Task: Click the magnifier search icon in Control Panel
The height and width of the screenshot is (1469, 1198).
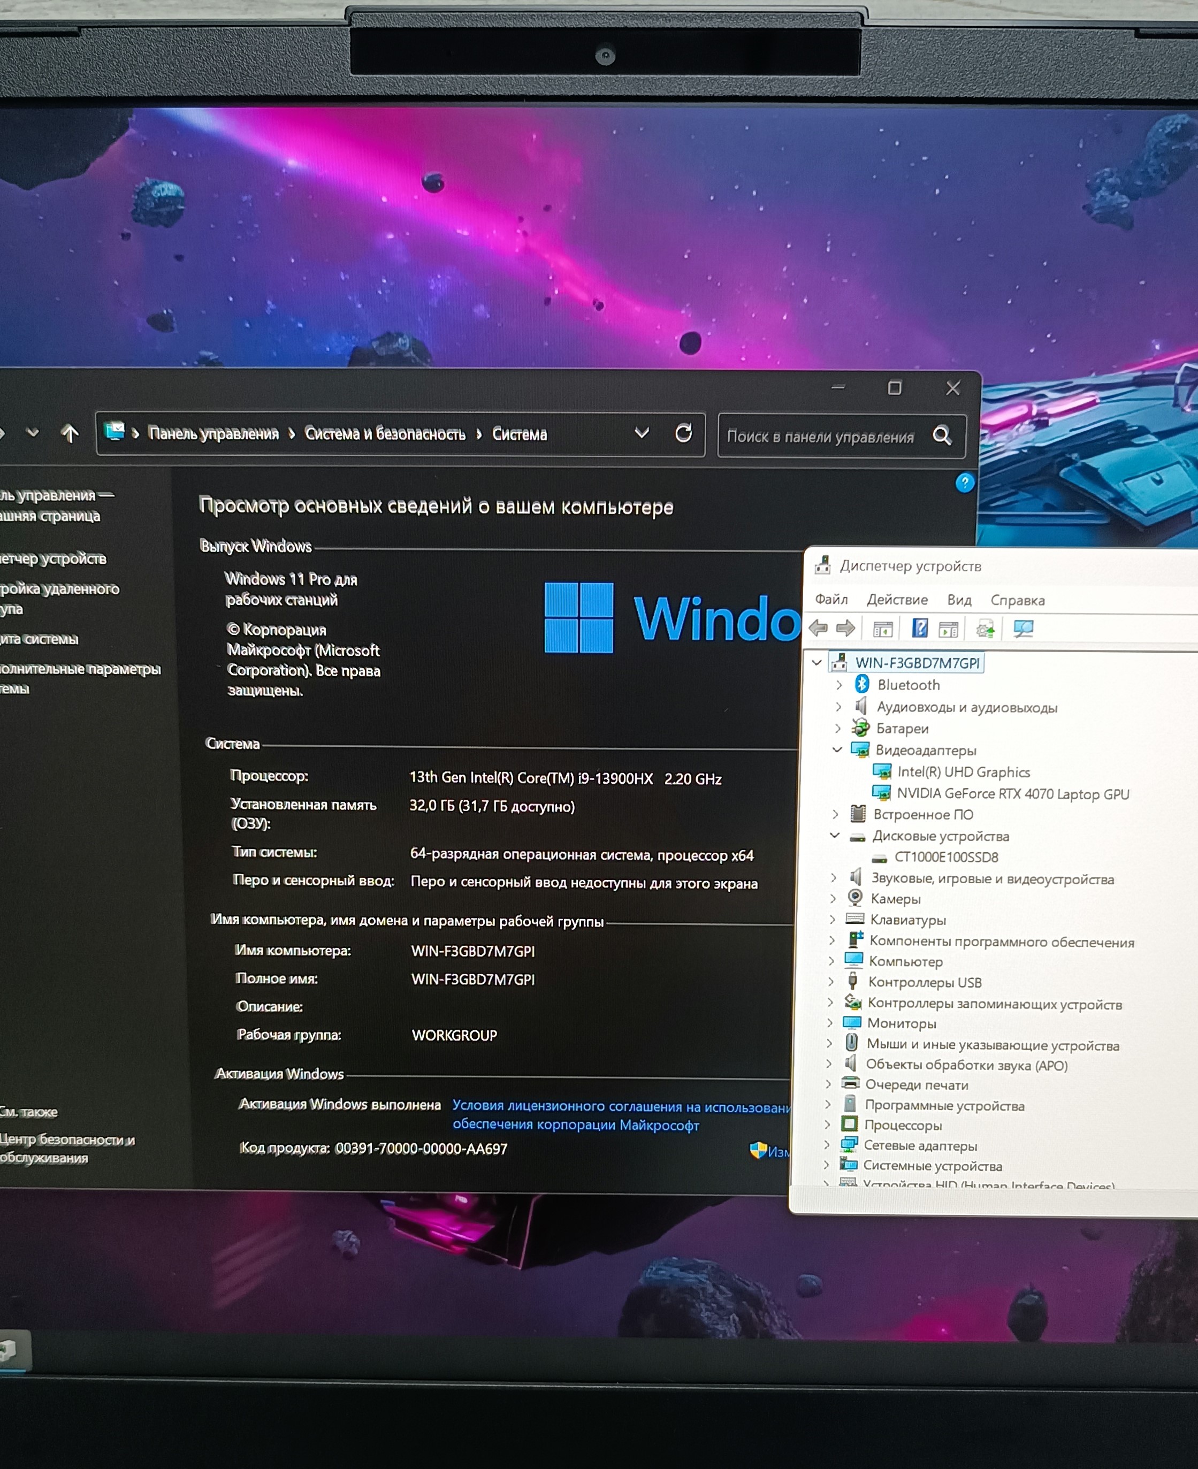Action: [x=942, y=435]
